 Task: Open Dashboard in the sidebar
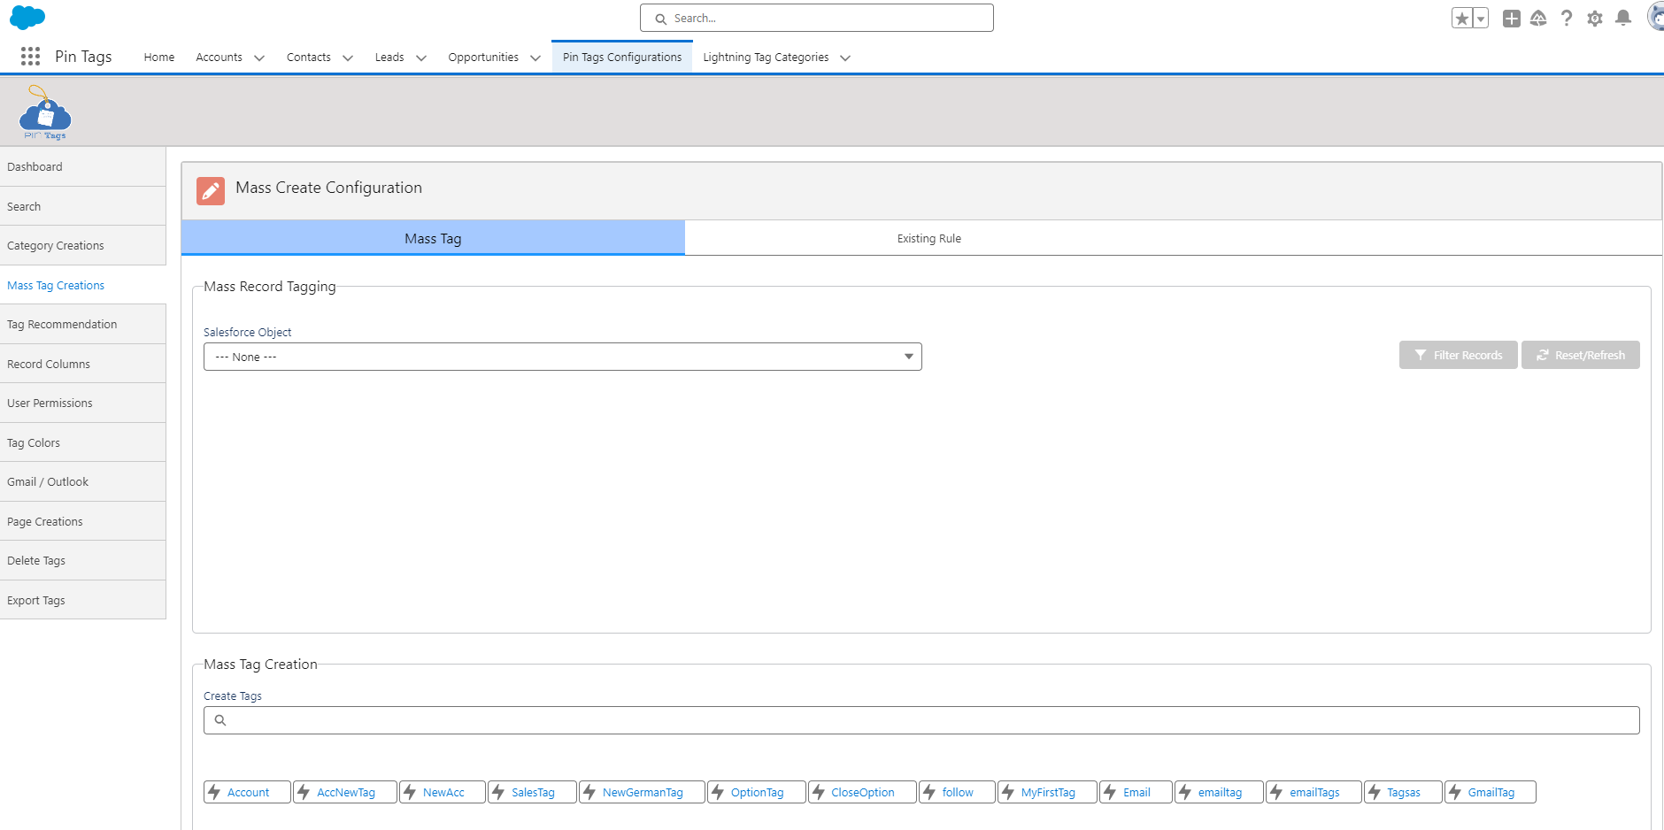click(x=83, y=166)
